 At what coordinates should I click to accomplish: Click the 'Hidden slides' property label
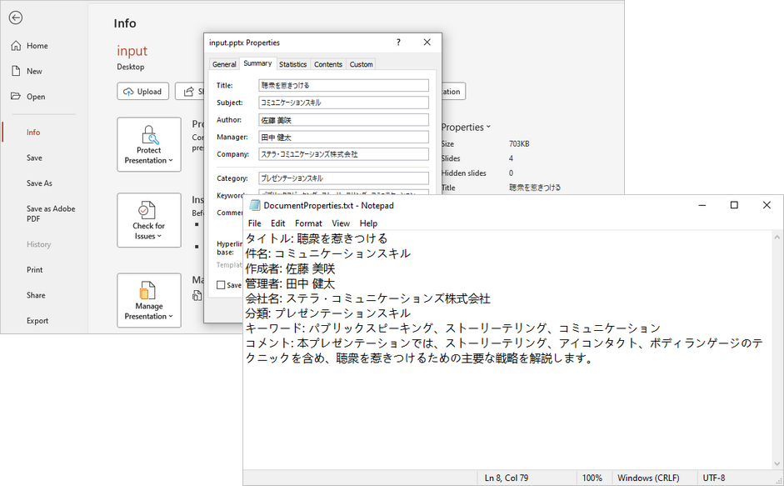click(x=463, y=173)
